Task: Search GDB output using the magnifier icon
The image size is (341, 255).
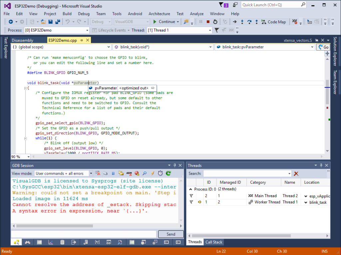Action: click(145, 173)
